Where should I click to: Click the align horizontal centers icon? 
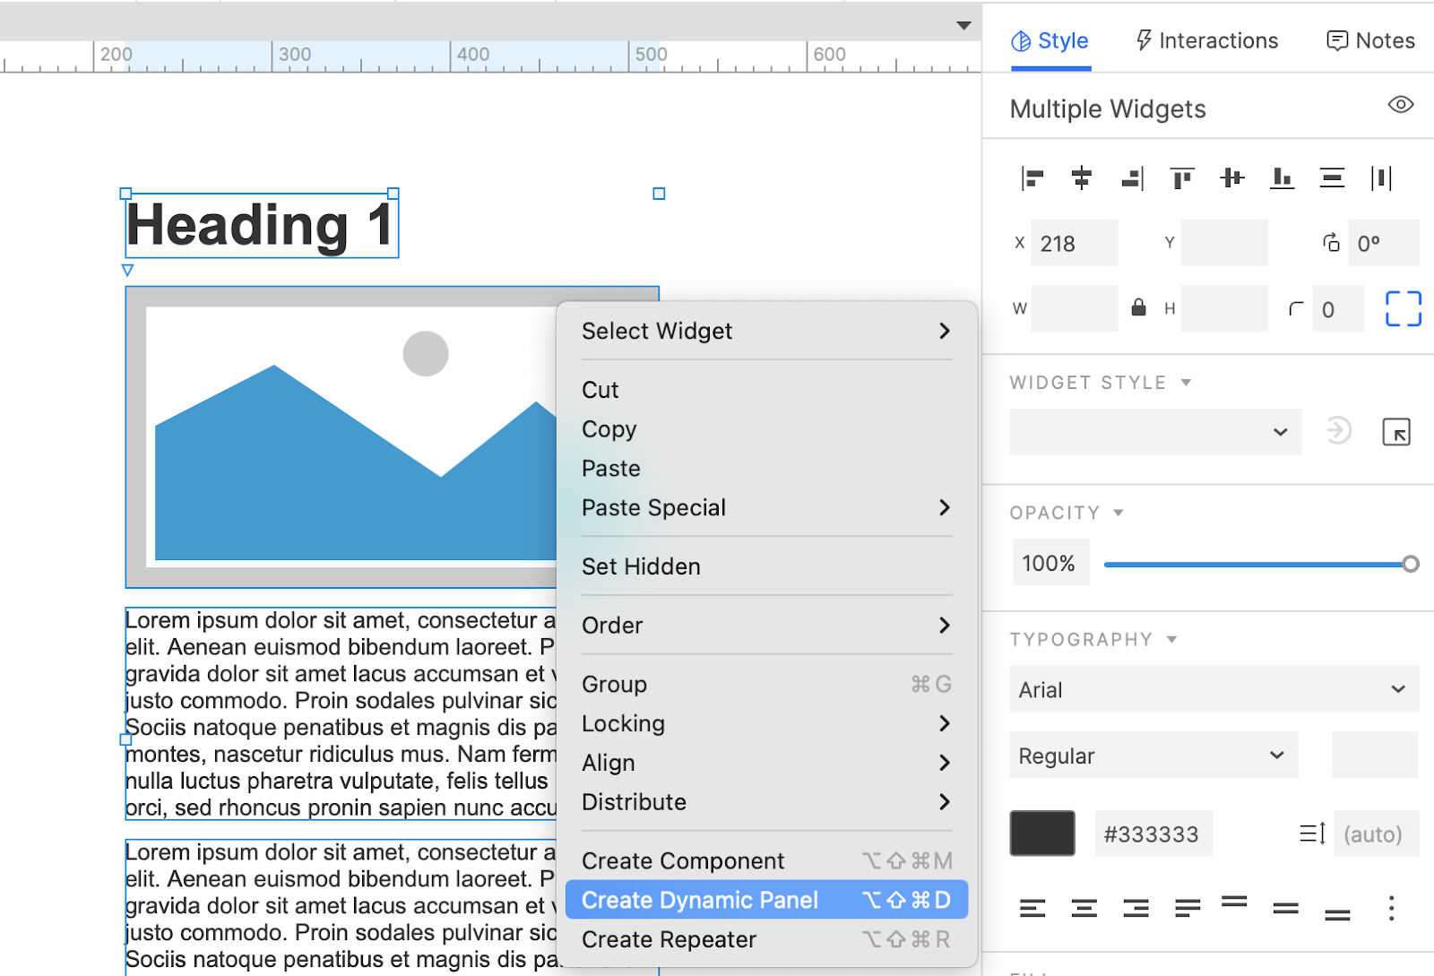1082,178
